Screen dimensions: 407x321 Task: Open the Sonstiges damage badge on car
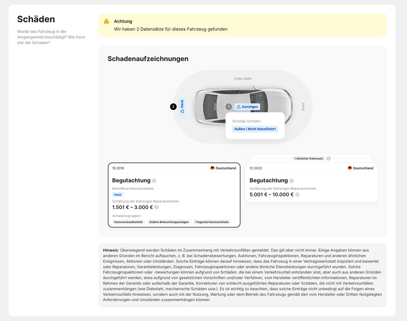tap(247, 107)
